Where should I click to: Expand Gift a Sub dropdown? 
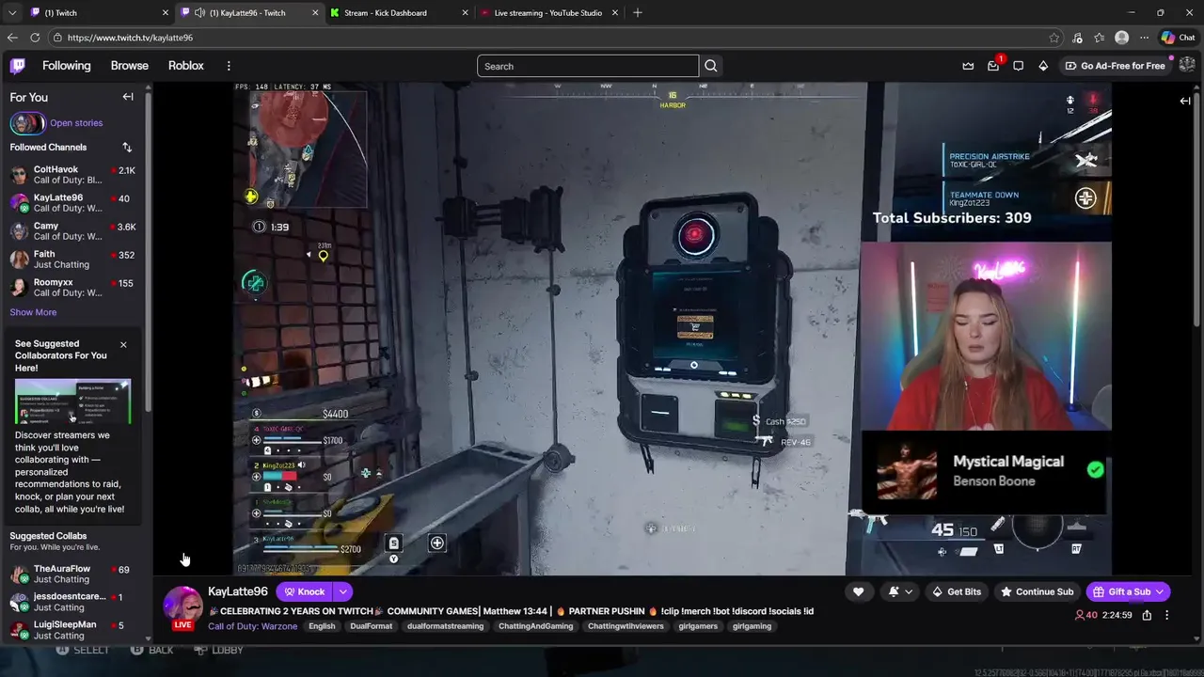[x=1159, y=591]
